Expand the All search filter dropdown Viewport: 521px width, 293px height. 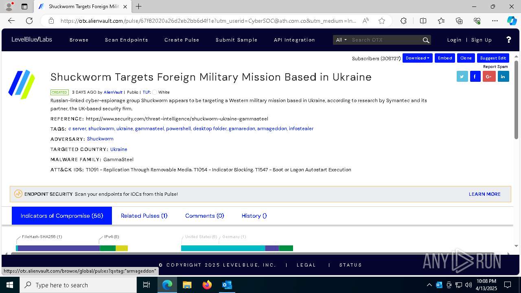coord(341,40)
